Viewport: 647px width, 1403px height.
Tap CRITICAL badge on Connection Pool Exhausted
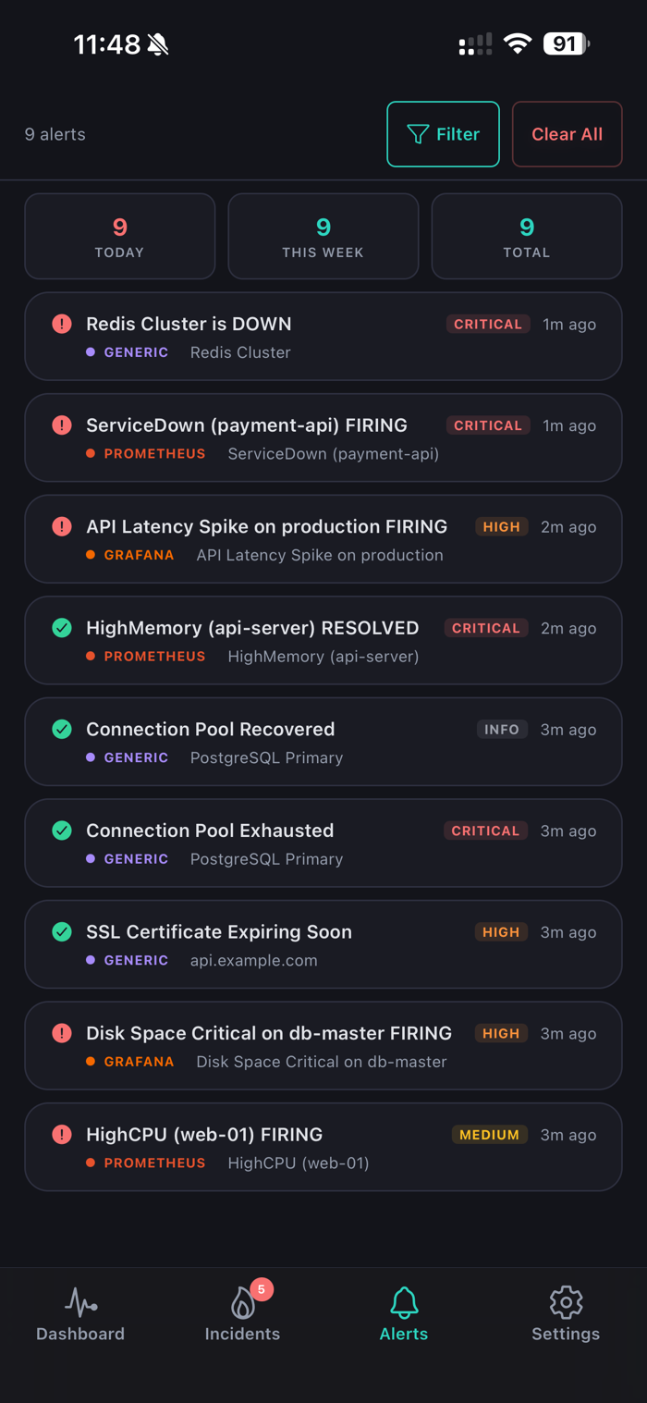click(x=485, y=831)
